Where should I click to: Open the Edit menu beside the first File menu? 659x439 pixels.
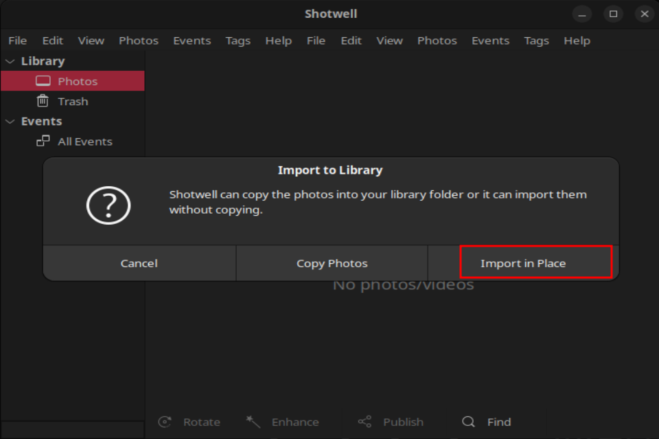click(x=53, y=41)
